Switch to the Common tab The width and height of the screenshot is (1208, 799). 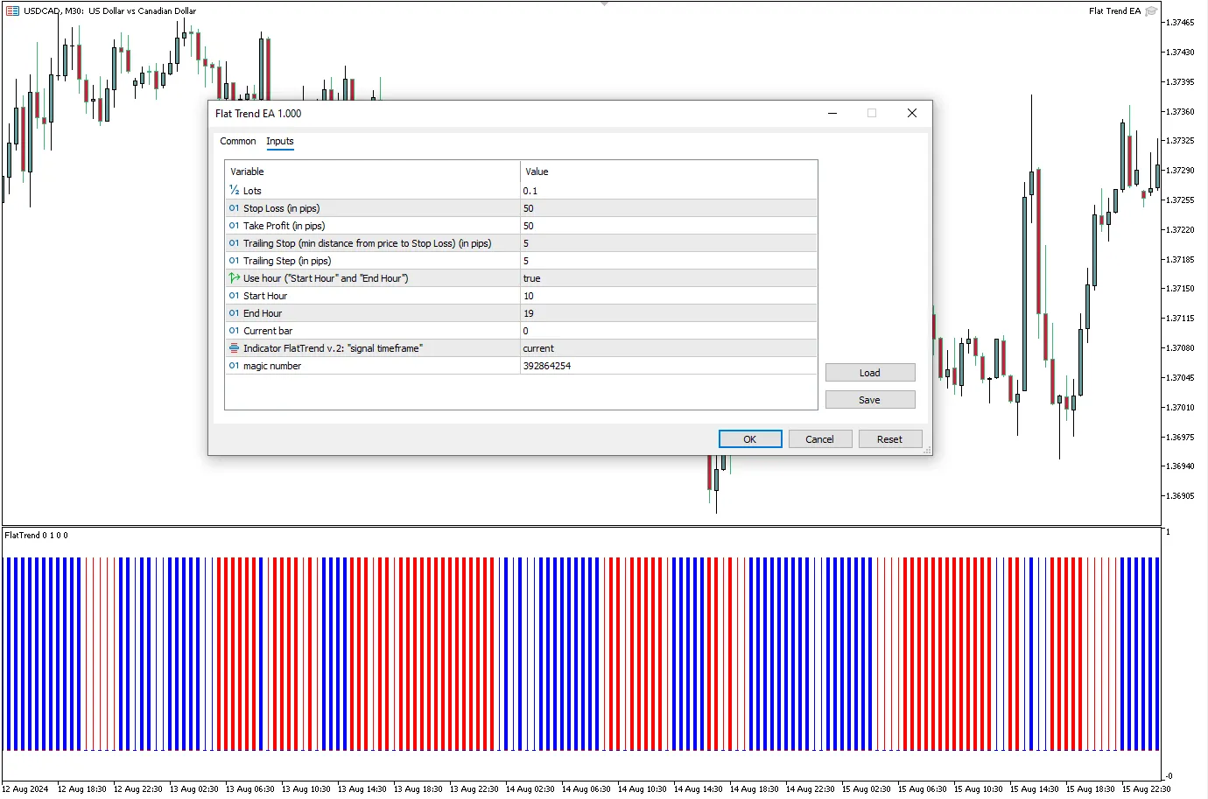(x=238, y=141)
